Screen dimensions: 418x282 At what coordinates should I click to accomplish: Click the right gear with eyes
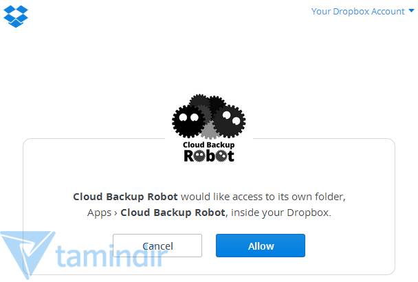point(230,121)
